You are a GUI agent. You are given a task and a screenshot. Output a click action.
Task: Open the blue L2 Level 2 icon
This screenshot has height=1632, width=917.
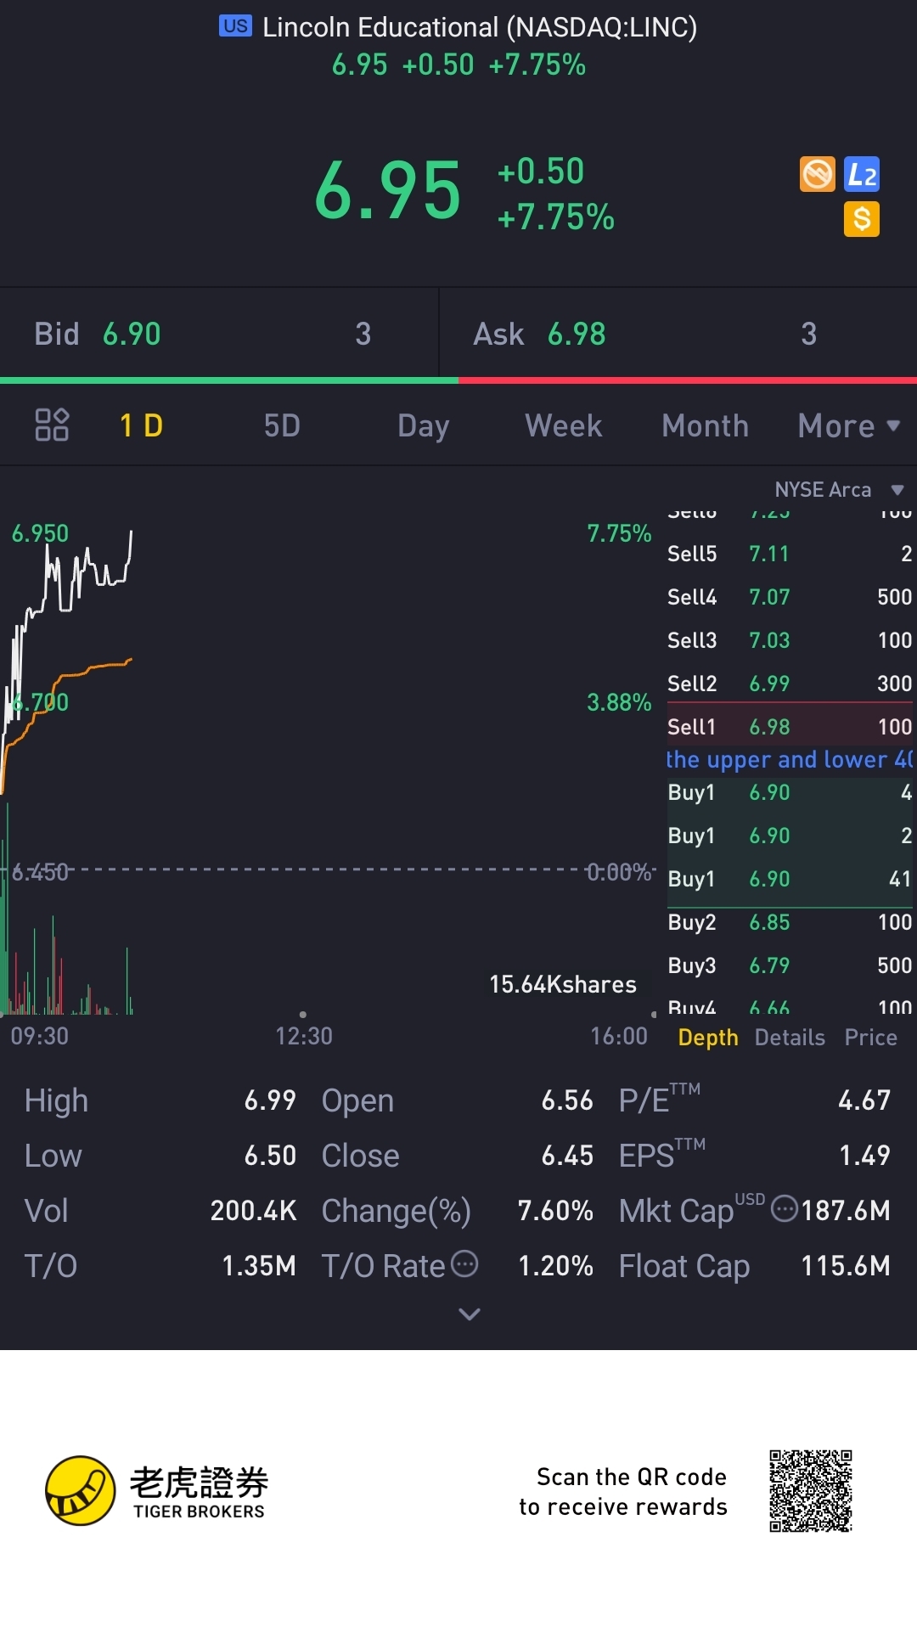pyautogui.click(x=862, y=174)
